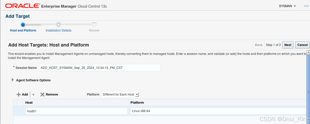Click the host01 Host field
This screenshot has height=124, width=310.
76,111
